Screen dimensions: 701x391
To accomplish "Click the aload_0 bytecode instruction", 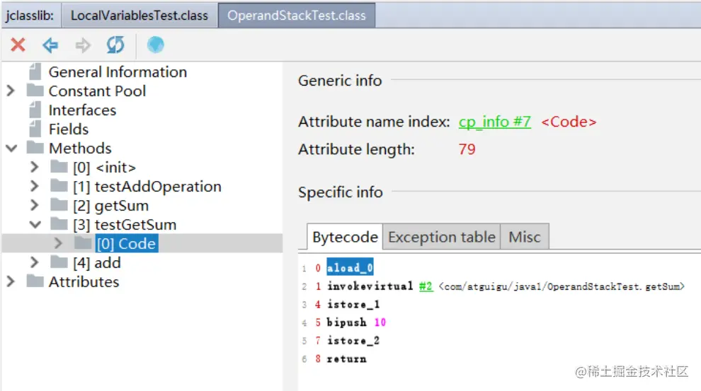I will [350, 267].
